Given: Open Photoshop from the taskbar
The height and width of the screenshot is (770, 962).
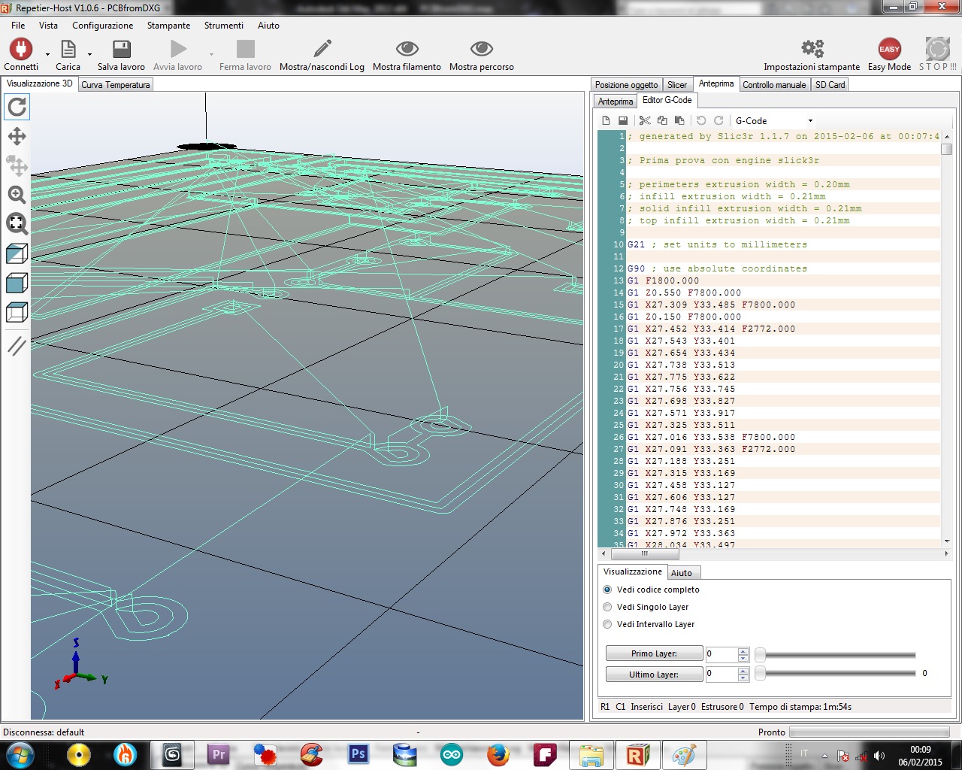Looking at the screenshot, I should pyautogui.click(x=358, y=754).
